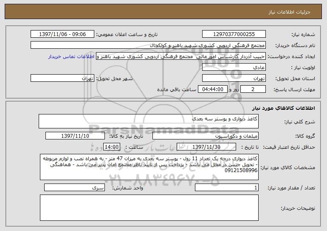327x231 pixels.
Task: Click the نام دستگاه خریدار label
Action: (x=295, y=45)
